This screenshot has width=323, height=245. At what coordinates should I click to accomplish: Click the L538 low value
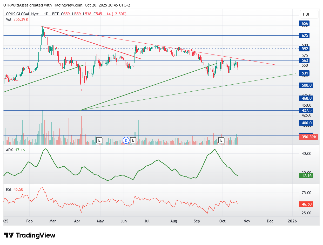point(87,14)
